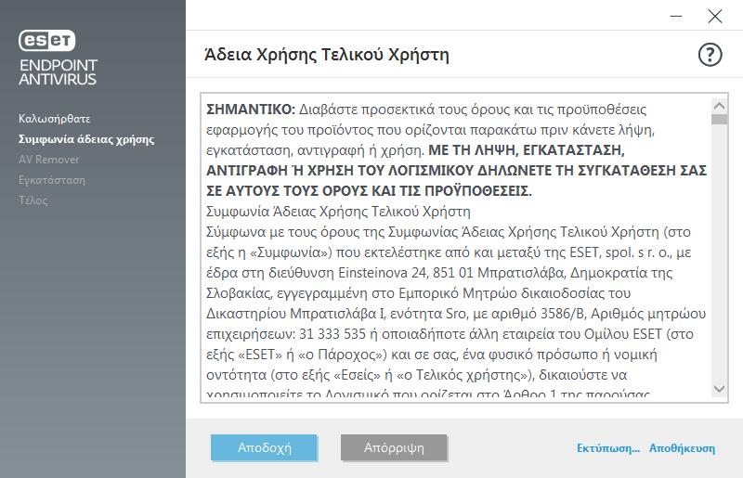
Task: Select Εγκατάσταση step in sidebar
Action: (x=52, y=180)
